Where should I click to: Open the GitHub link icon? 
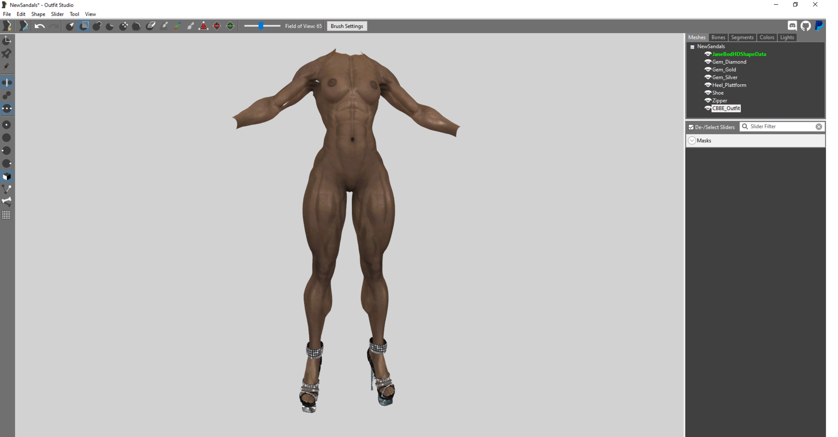806,26
